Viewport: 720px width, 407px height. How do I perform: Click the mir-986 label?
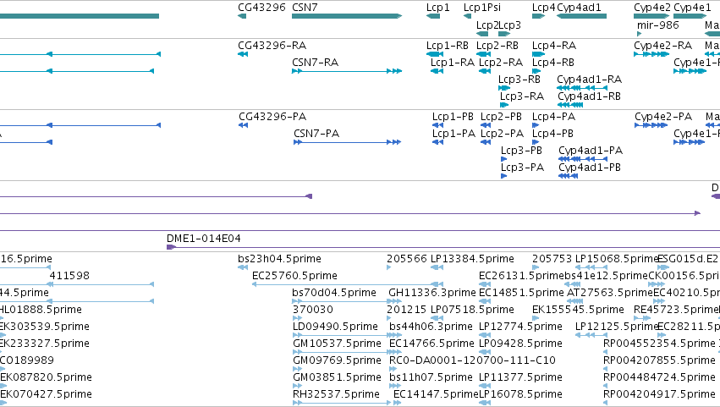[657, 25]
